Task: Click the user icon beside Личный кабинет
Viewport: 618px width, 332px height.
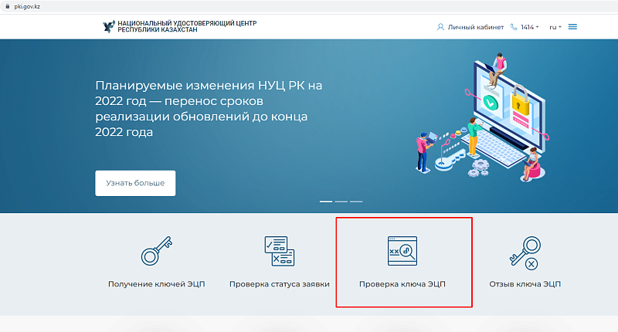Action: click(441, 27)
